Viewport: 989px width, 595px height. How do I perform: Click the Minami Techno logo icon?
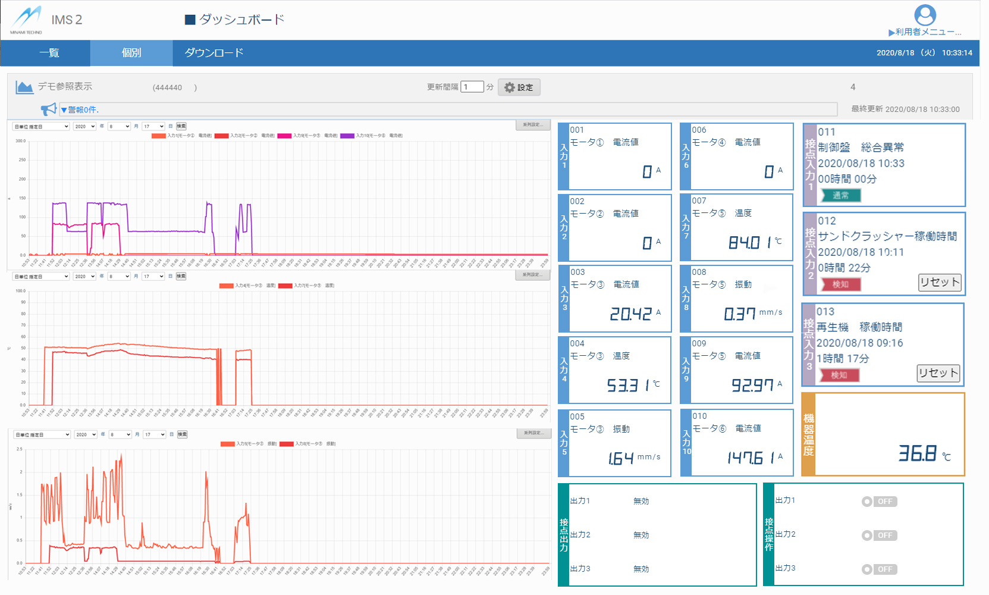26,19
